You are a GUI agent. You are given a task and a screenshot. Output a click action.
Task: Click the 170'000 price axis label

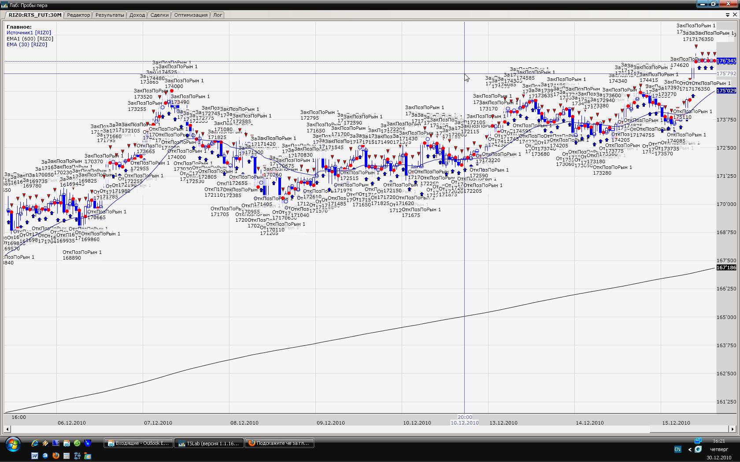click(726, 204)
